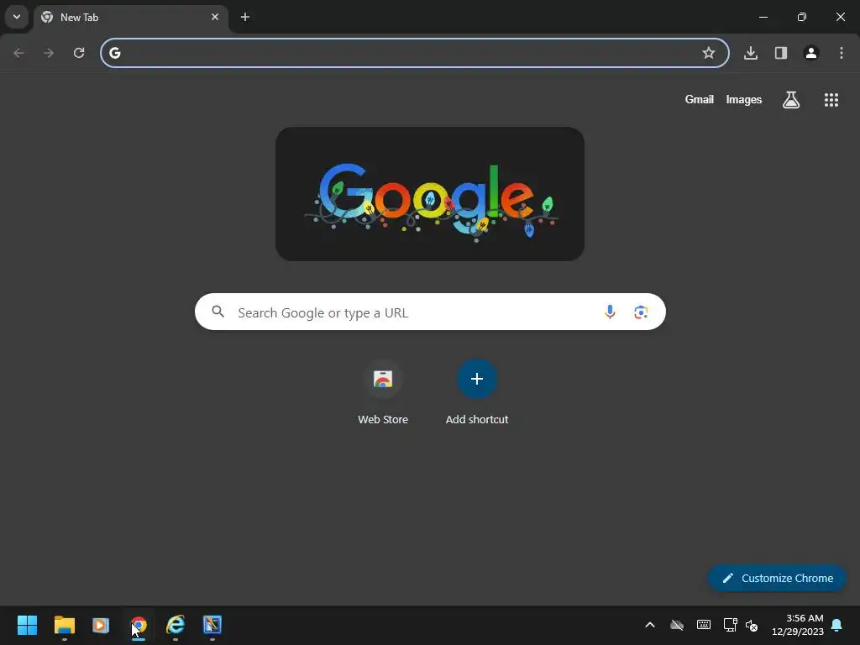
Task: Open the Gmail link
Action: (700, 99)
